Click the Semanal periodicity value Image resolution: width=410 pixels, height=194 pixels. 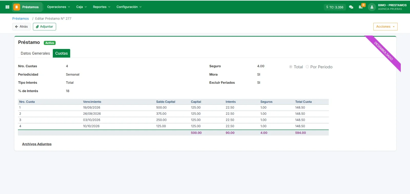click(73, 74)
